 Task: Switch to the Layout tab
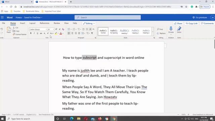point(32,23)
